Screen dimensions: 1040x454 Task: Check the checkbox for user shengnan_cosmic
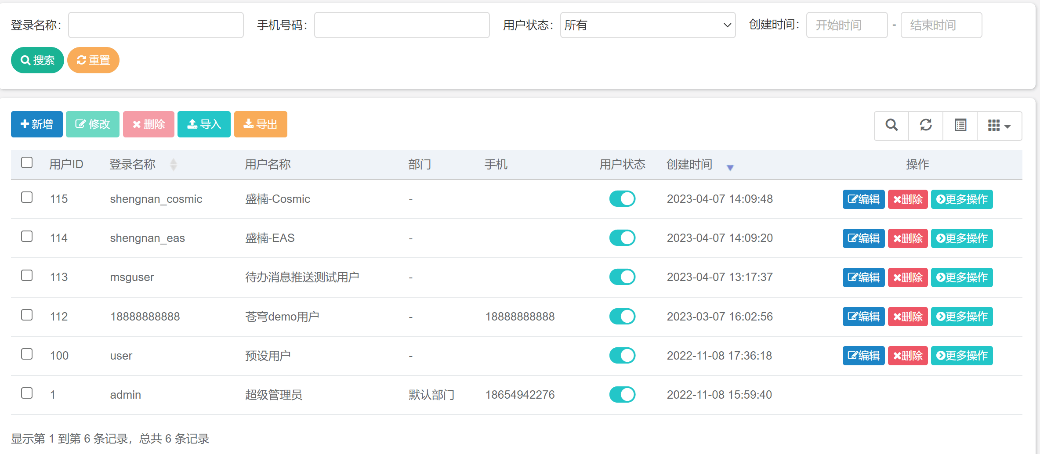[x=27, y=198]
